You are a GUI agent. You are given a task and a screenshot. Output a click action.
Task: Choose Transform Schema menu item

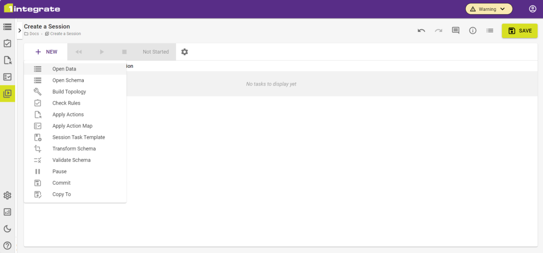74,148
